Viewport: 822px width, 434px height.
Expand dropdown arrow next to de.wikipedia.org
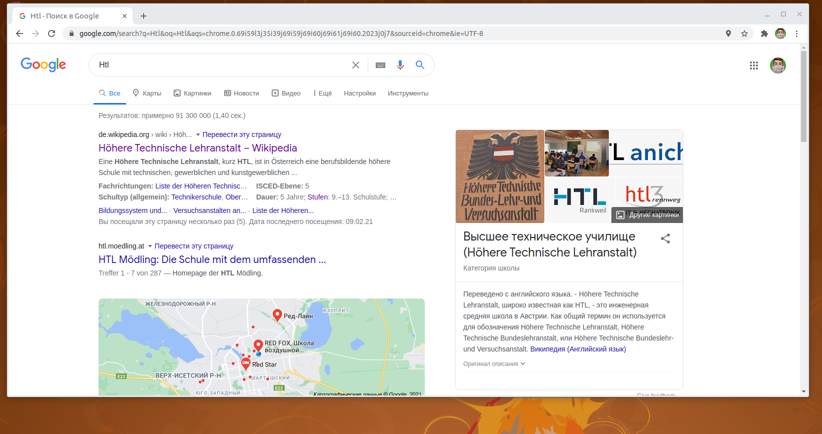(198, 135)
